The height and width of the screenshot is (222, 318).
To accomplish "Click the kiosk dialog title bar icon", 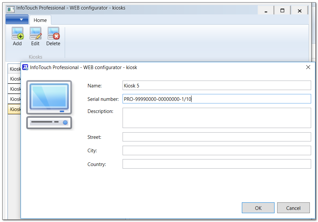I will pyautogui.click(x=25, y=67).
